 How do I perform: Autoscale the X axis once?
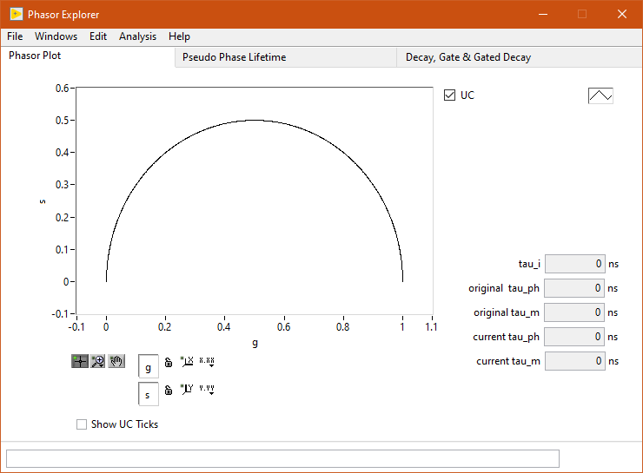187,362
